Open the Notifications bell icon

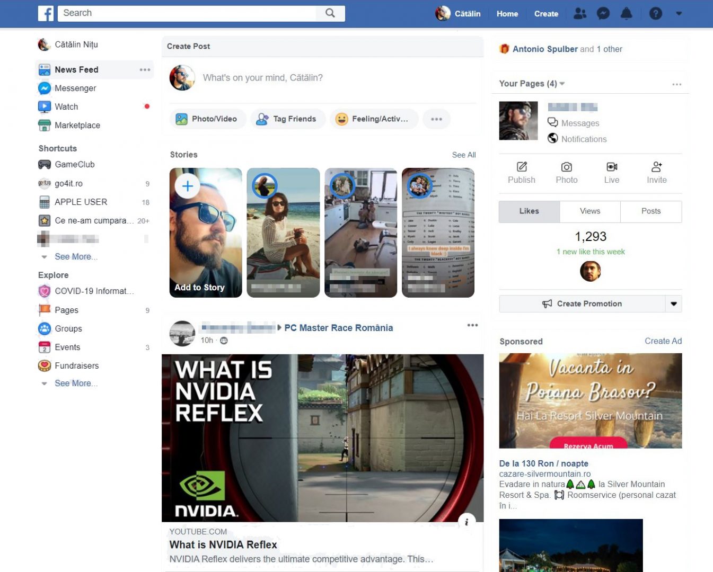tap(626, 14)
